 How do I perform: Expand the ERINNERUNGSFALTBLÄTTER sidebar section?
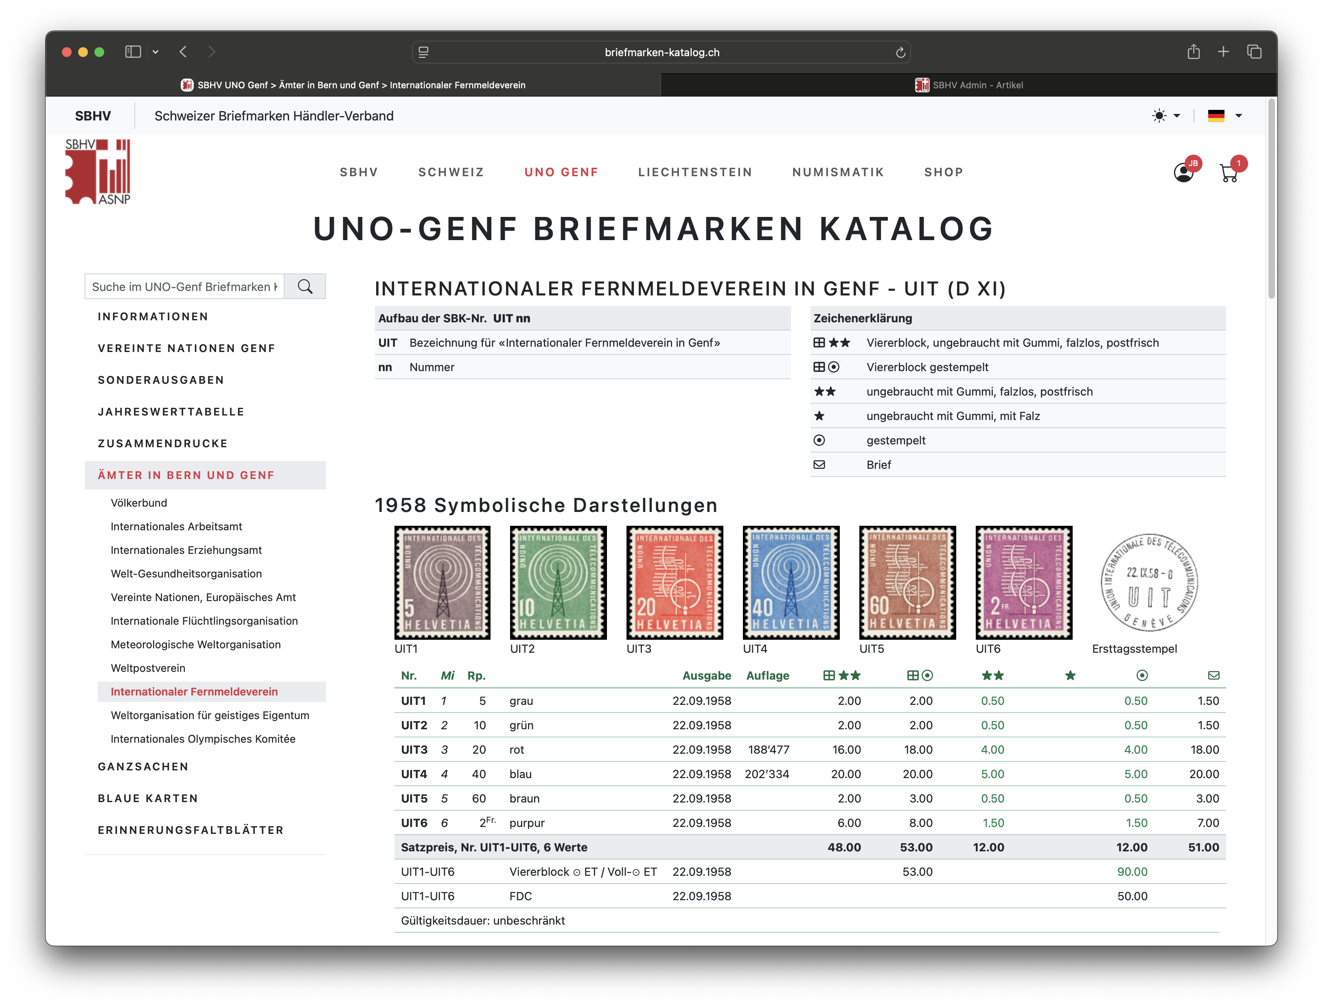pos(191,831)
